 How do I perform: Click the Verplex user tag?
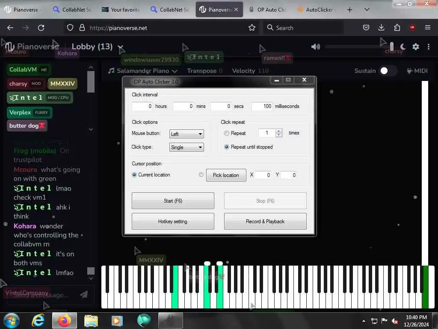coord(30,113)
